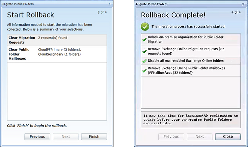Click the checkmark next to Remove migration requests

[x=144, y=52]
